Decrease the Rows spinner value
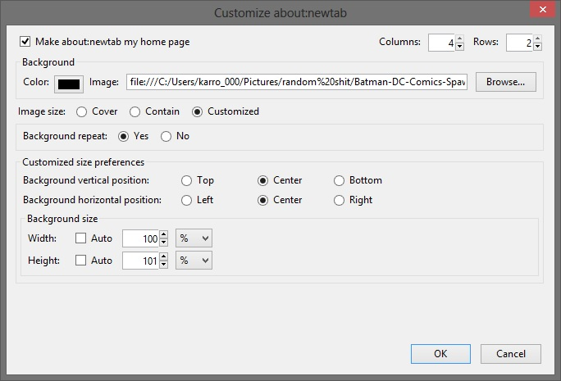The height and width of the screenshot is (381, 561). 537,47
